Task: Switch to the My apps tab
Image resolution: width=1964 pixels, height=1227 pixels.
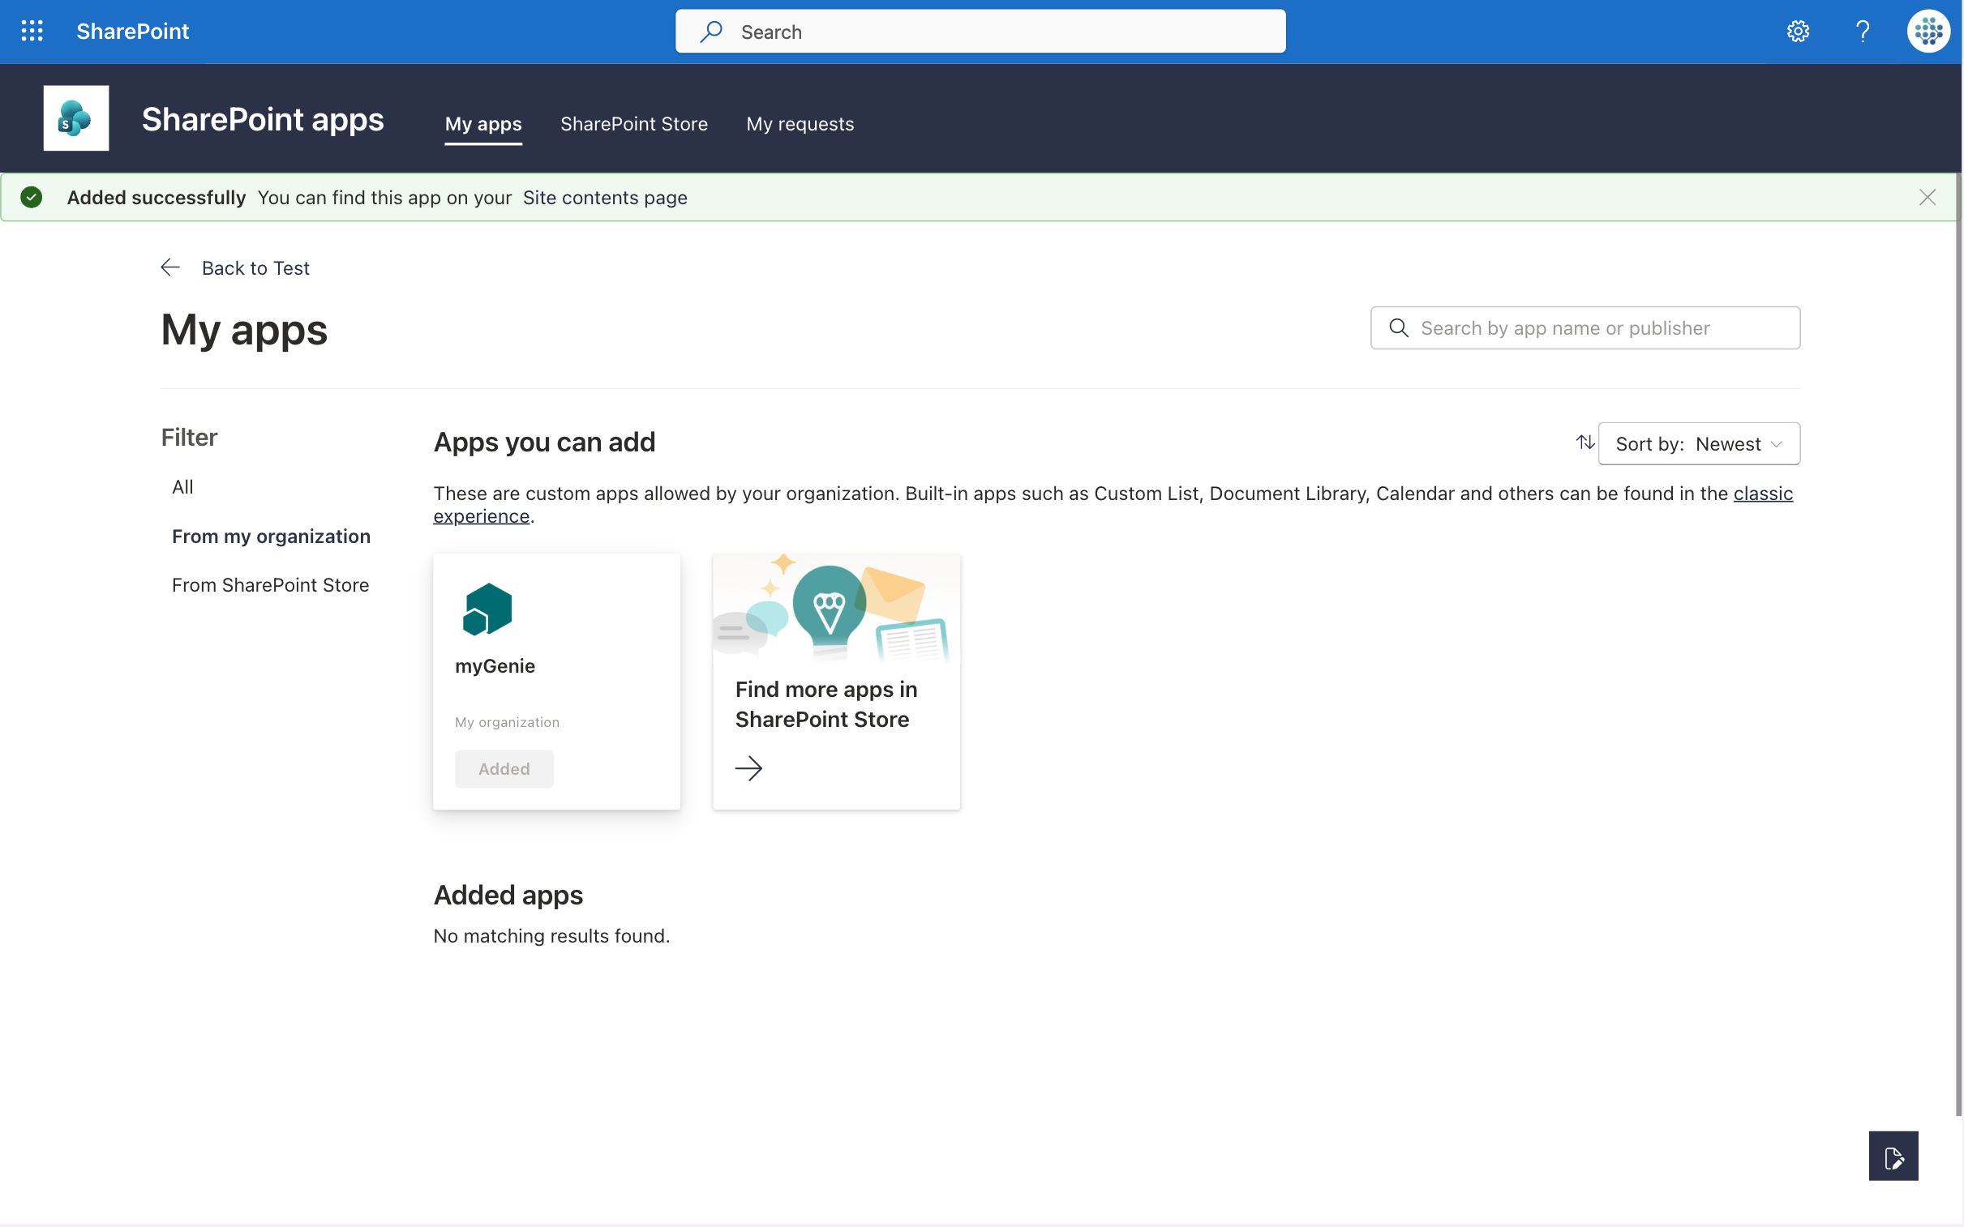Action: 483,124
